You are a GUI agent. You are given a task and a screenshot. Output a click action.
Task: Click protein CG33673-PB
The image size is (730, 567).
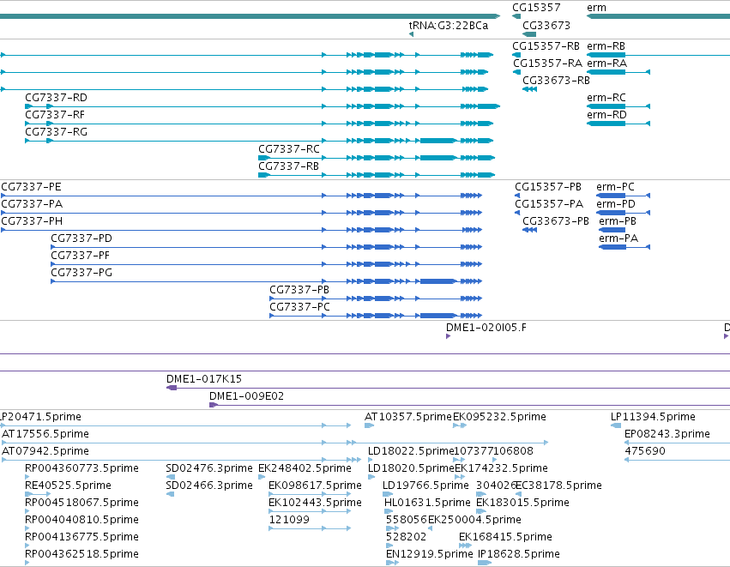click(x=555, y=221)
